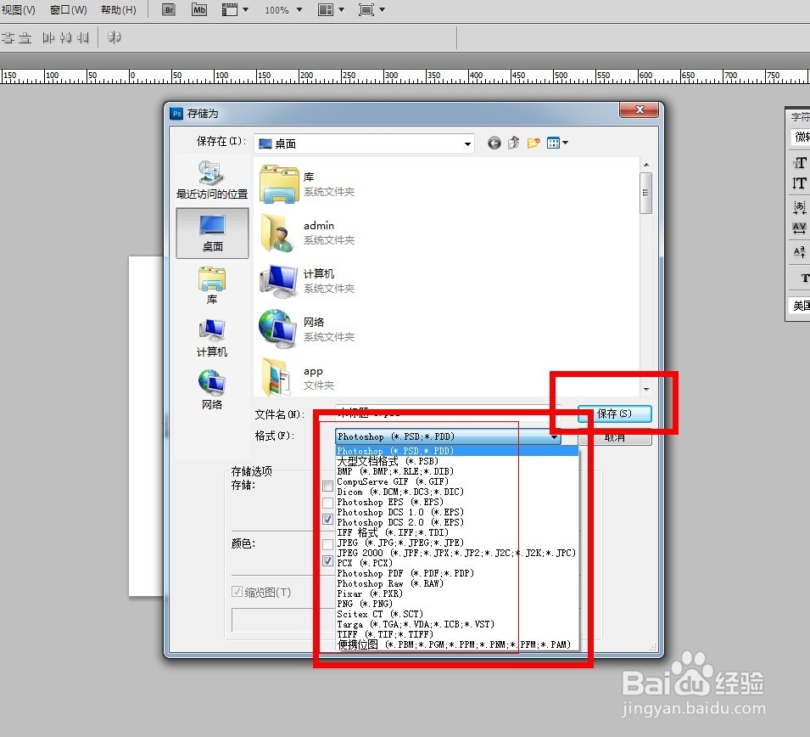The width and height of the screenshot is (810, 737).
Task: Choose JPEG 2000 format option
Action: click(456, 553)
